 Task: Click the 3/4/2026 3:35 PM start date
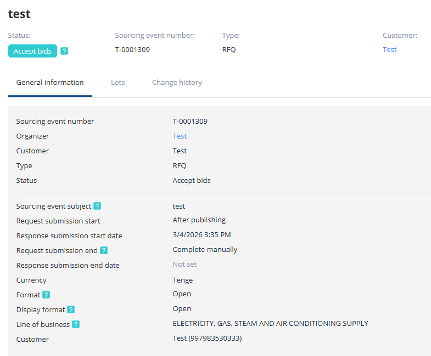click(201, 235)
